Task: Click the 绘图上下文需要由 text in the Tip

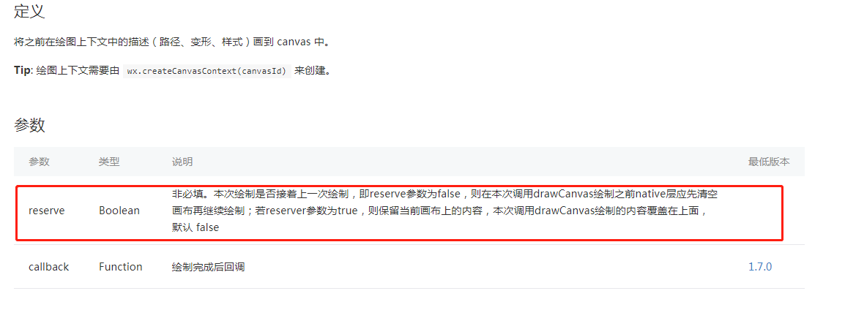Action: coord(78,70)
